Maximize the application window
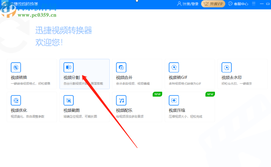The height and width of the screenshot is (167, 271). pyautogui.click(x=268, y=4)
